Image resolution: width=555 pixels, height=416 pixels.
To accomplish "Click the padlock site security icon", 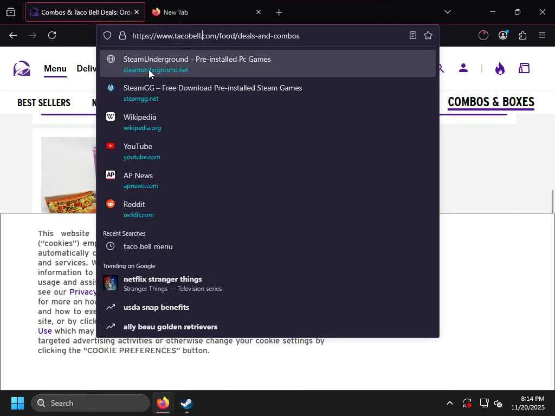I will 122,35.
